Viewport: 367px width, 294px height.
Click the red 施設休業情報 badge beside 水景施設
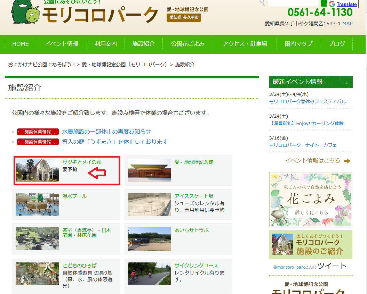[x=38, y=132]
